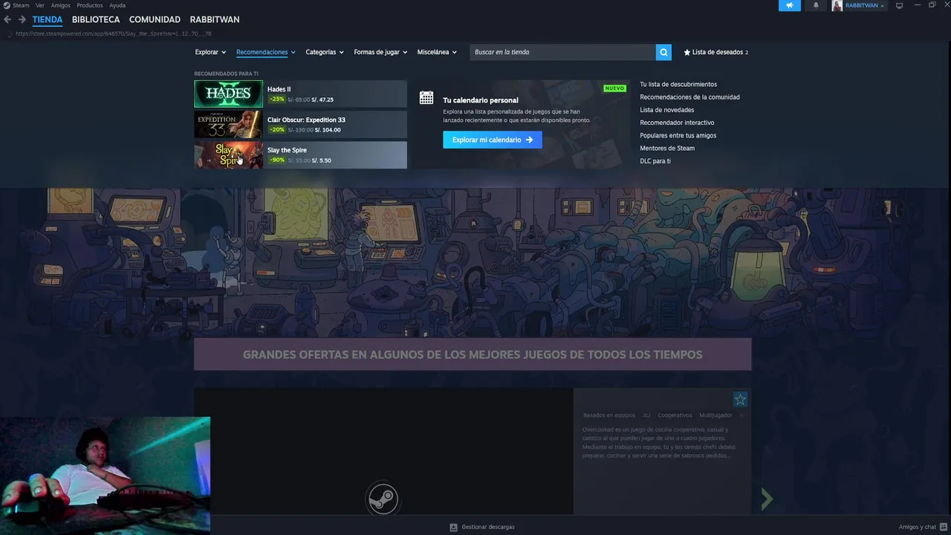Open Clair Obscur: Expedition 33 thumbnail
The width and height of the screenshot is (951, 535).
click(x=228, y=124)
